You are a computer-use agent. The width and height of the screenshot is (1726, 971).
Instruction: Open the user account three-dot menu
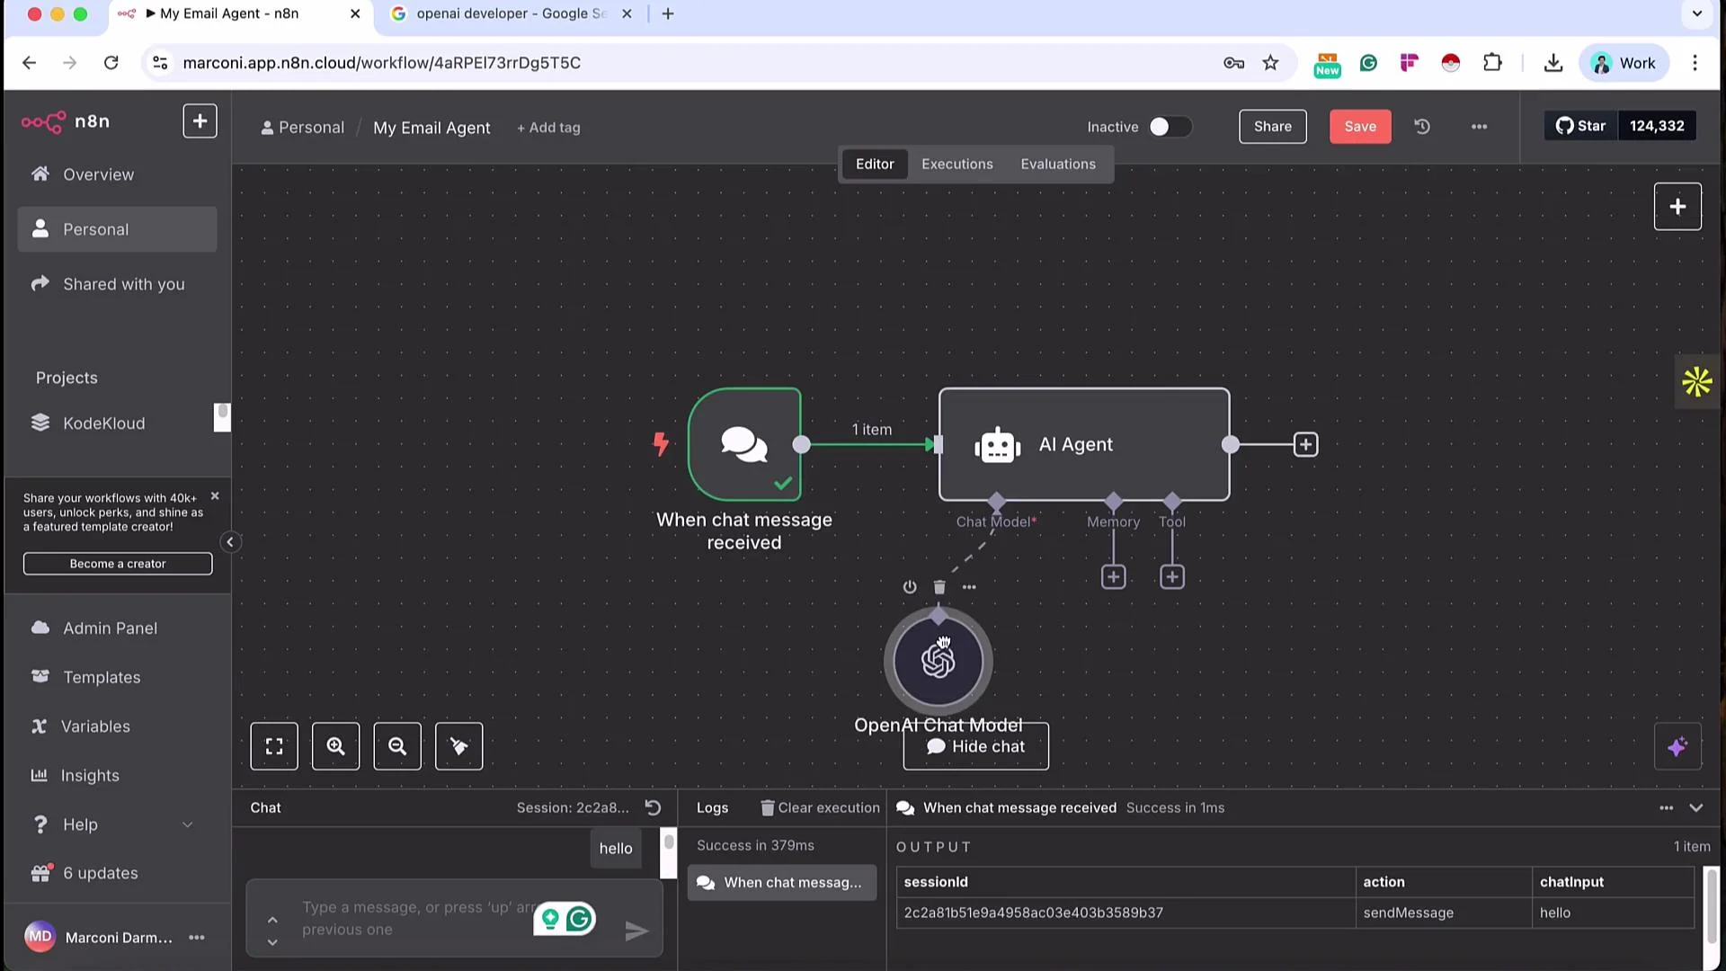[197, 937]
